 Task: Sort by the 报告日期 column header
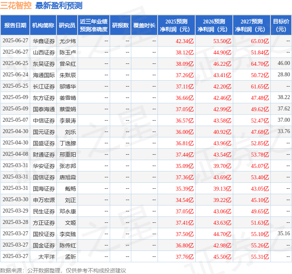(15, 25)
